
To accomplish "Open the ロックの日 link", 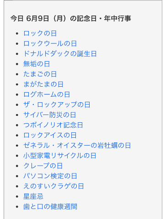I will coord(40,33).
